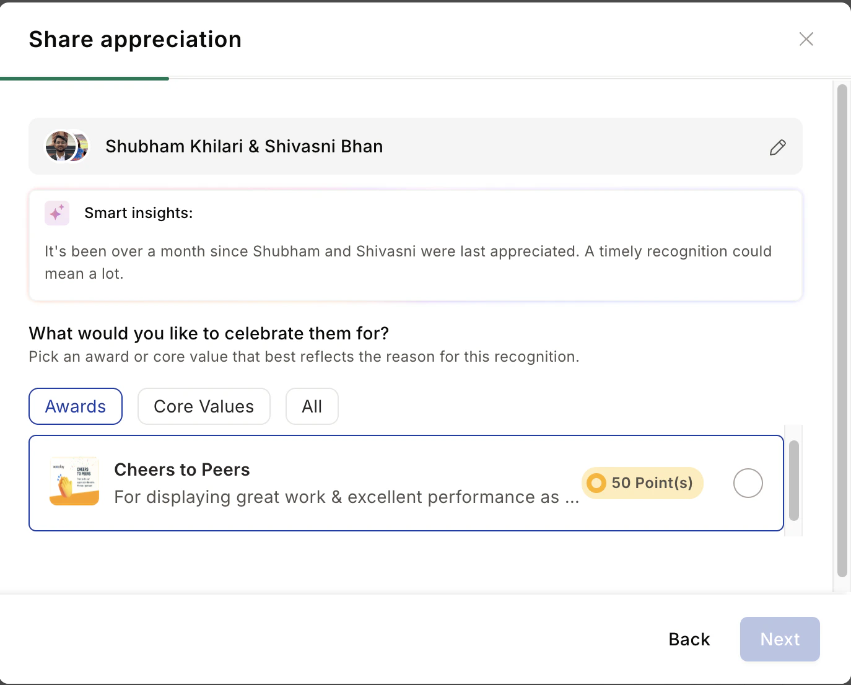The image size is (851, 685).
Task: Click the Back button
Action: (689, 639)
